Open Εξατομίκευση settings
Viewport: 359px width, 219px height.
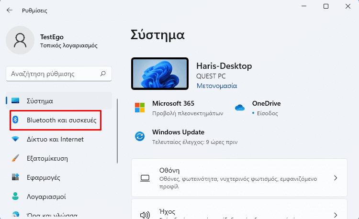(59, 158)
